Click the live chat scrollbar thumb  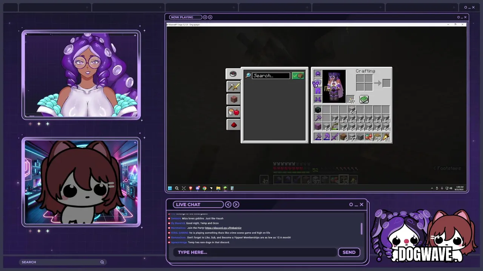(361, 229)
